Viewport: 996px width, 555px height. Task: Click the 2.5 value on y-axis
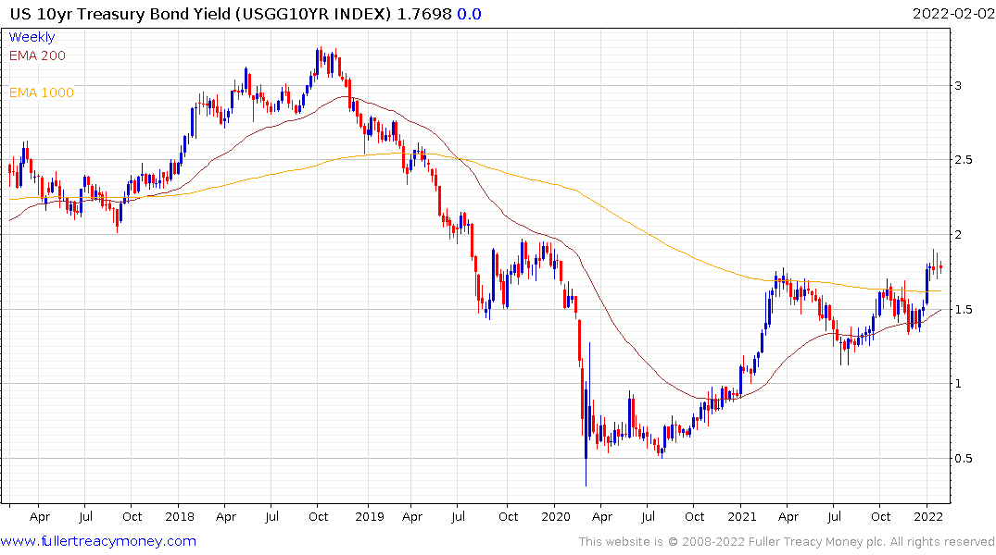coord(964,160)
